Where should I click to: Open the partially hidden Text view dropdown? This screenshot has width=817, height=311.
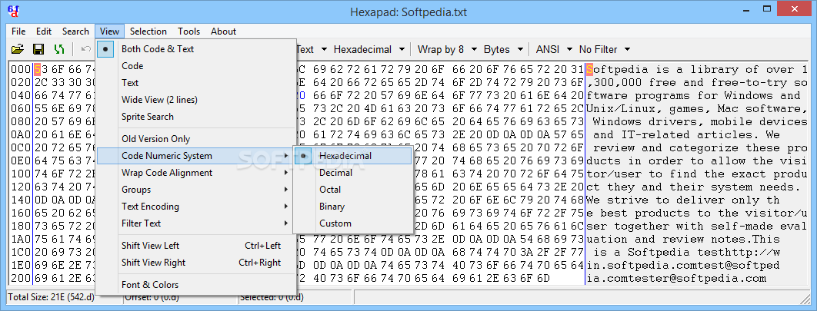click(x=312, y=49)
